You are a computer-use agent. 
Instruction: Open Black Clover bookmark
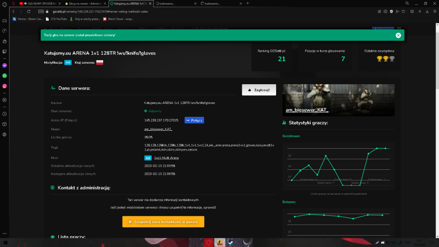point(118,19)
